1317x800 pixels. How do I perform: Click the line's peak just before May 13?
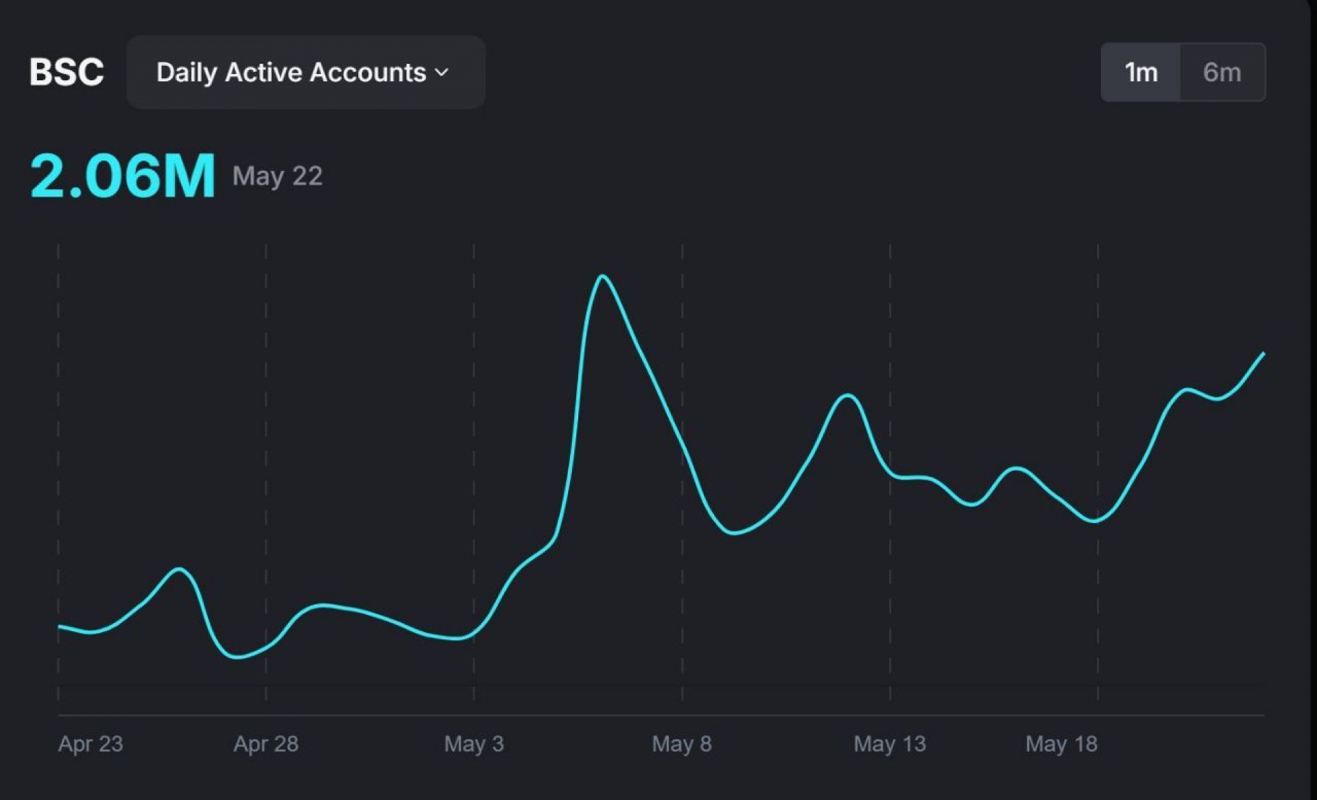click(848, 395)
